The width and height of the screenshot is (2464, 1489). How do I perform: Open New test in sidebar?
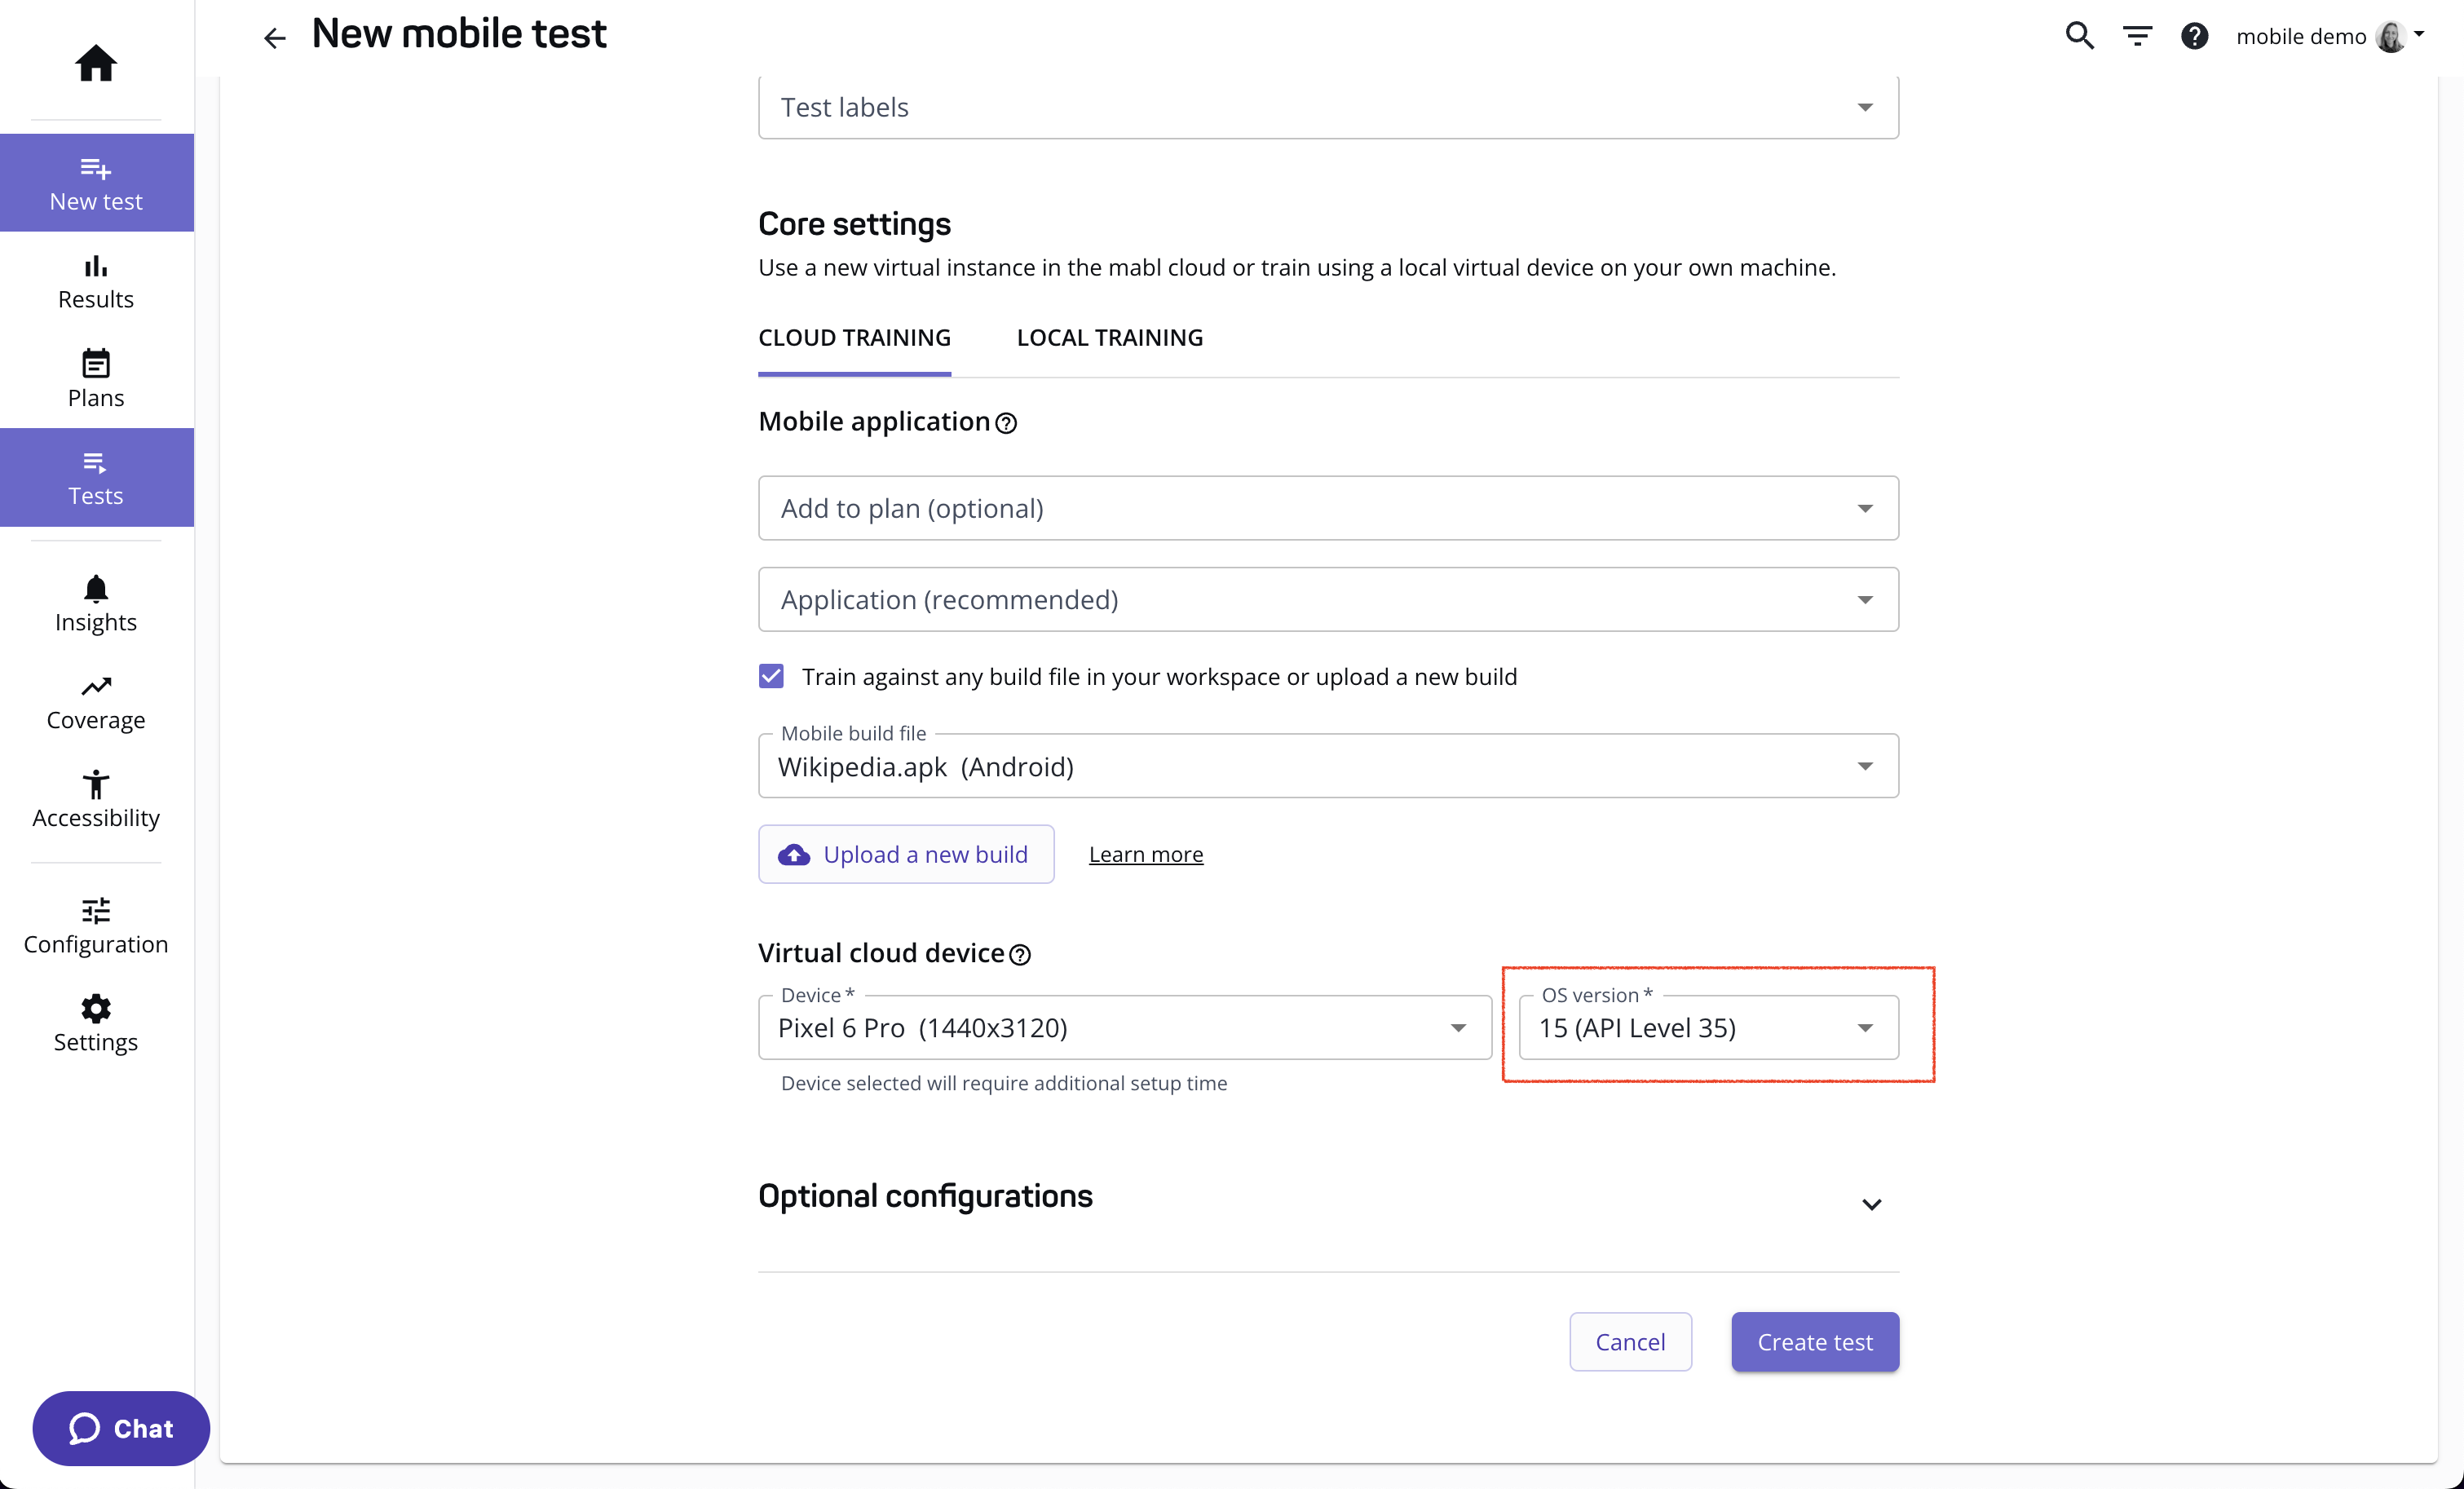(96, 183)
